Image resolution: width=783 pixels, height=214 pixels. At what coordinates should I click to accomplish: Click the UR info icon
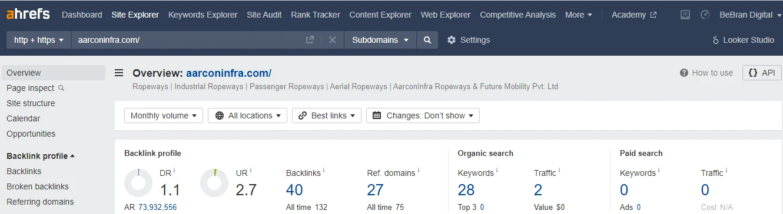pos(251,171)
